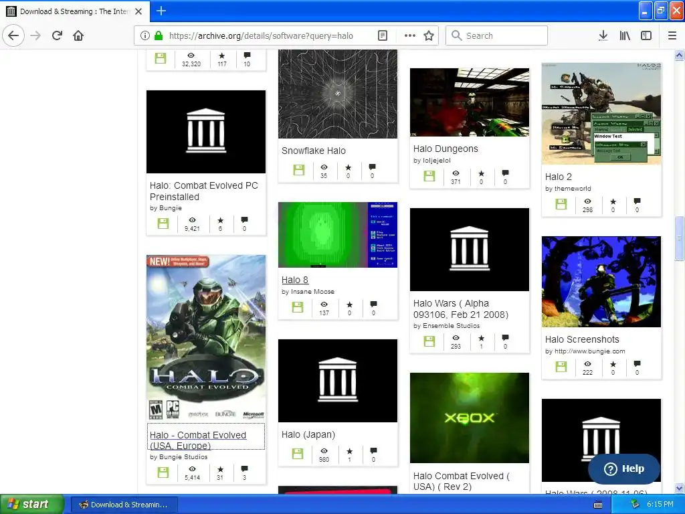685x514 pixels.
Task: Show site information for archive.org
Action: pyautogui.click(x=145, y=35)
